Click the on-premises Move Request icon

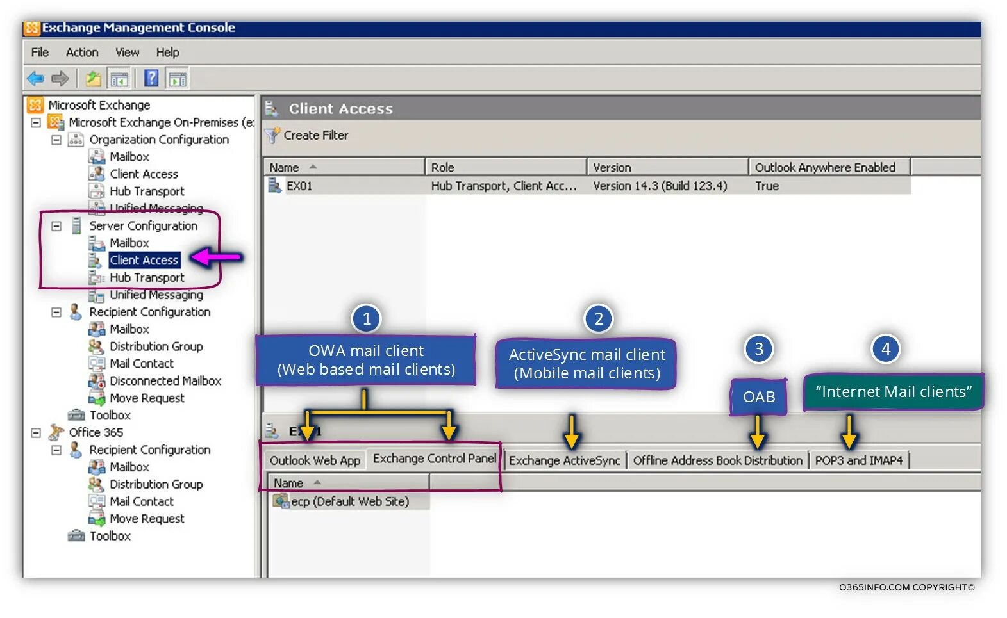(97, 398)
